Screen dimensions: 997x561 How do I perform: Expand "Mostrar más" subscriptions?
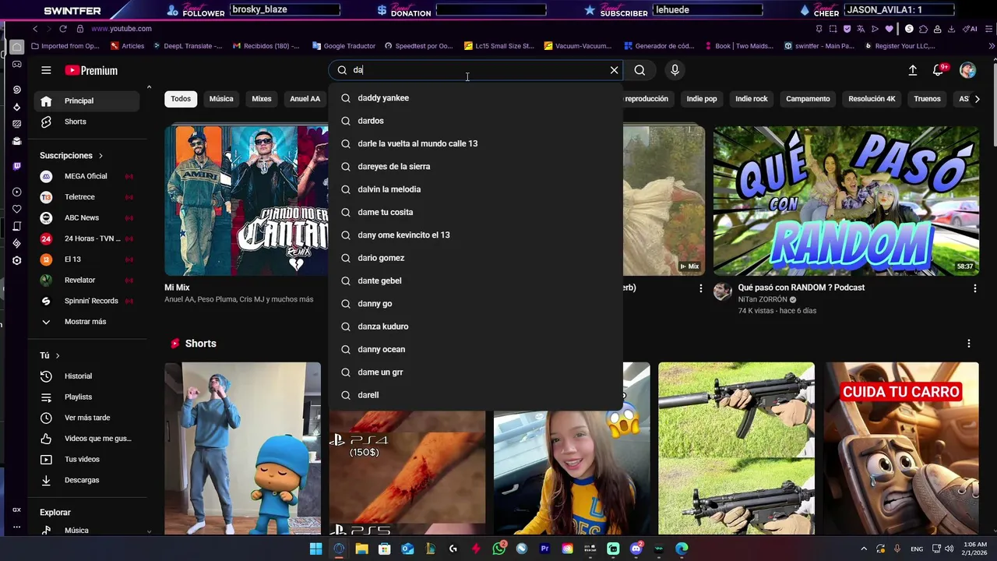coord(86,322)
